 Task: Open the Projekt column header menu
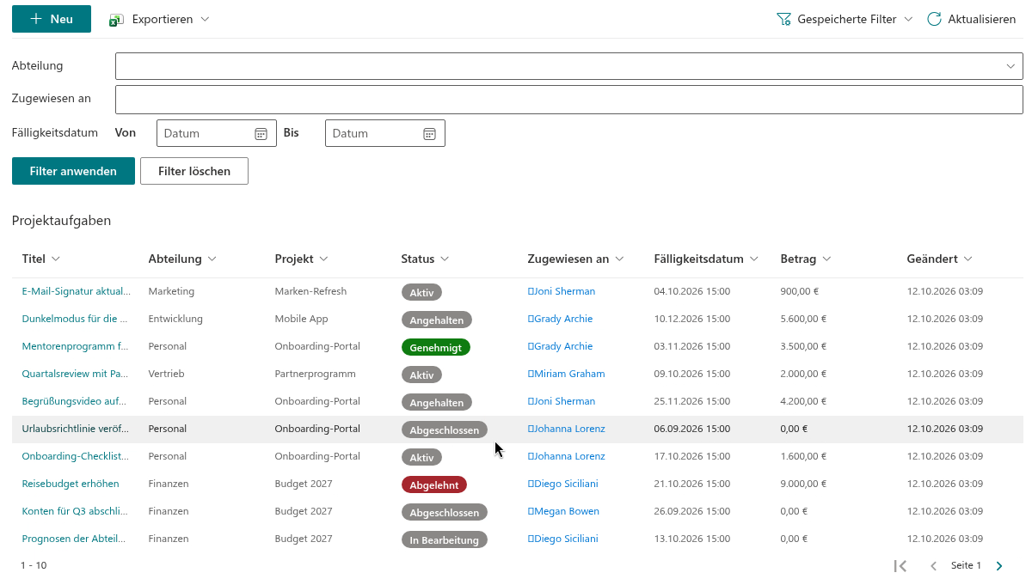[x=302, y=259]
